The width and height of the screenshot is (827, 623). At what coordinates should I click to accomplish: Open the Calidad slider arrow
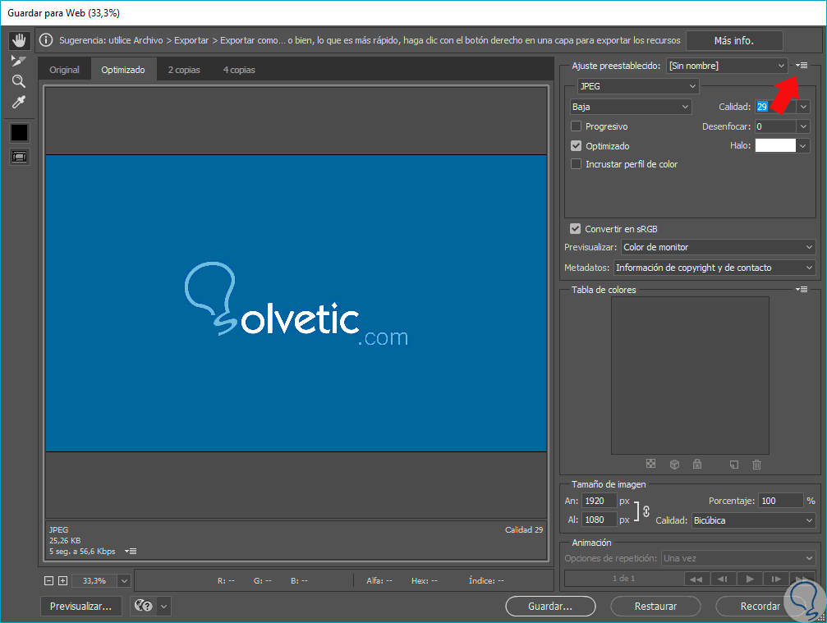click(802, 107)
